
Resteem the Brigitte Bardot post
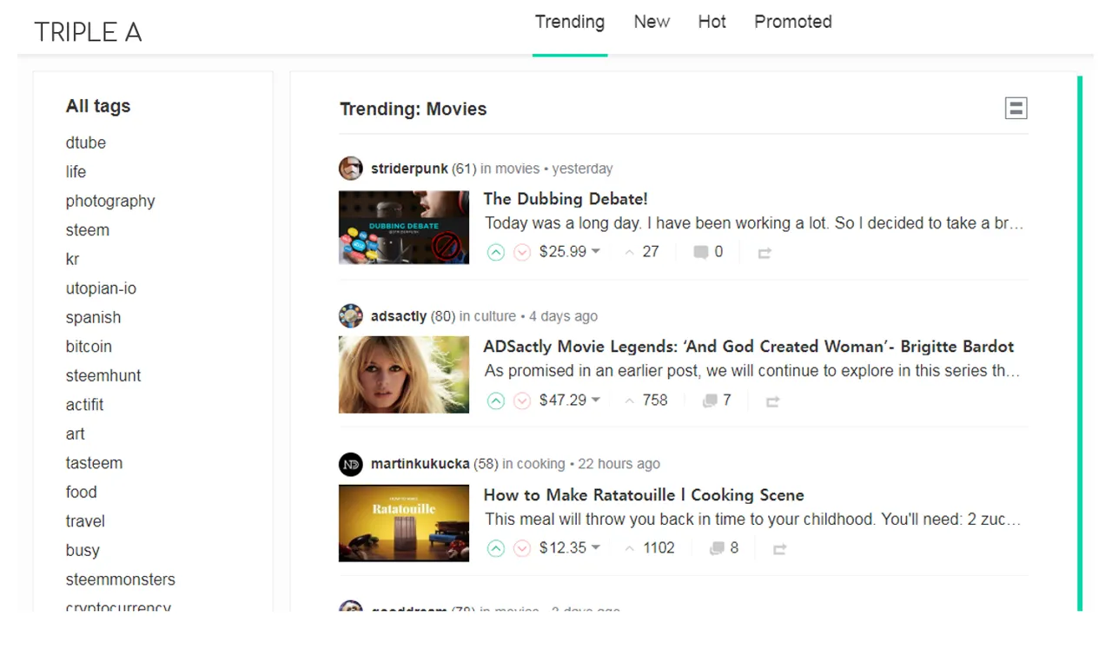pos(773,401)
